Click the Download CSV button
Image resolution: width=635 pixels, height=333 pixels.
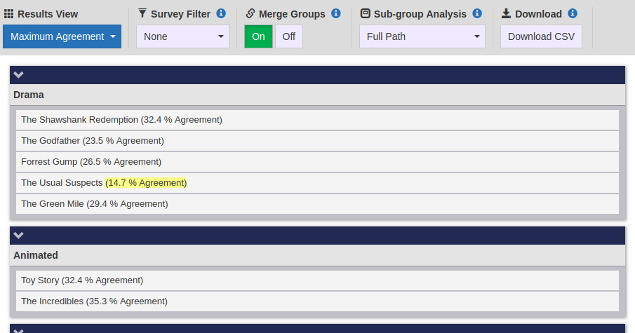(541, 36)
